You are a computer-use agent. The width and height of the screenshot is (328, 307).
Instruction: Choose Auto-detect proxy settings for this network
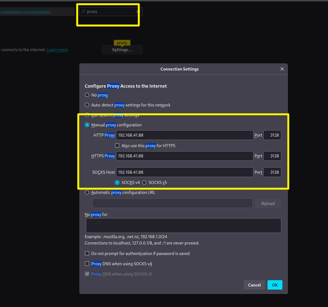click(87, 105)
